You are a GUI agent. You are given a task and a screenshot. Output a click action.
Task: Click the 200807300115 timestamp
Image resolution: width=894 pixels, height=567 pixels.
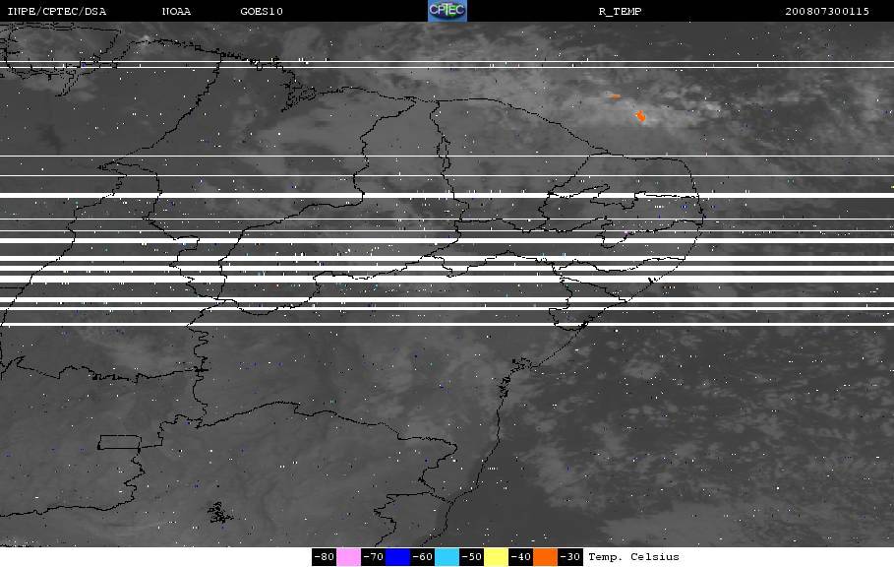(x=827, y=12)
